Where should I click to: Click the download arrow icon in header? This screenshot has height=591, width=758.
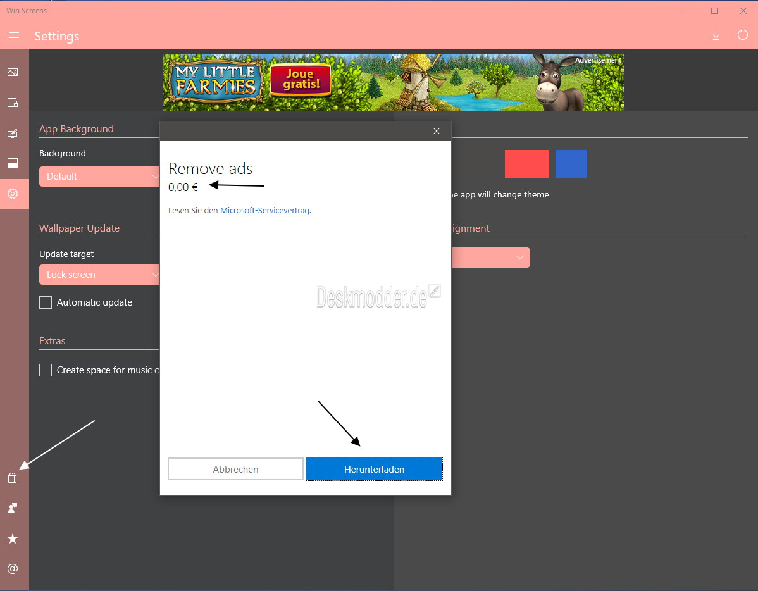[716, 35]
